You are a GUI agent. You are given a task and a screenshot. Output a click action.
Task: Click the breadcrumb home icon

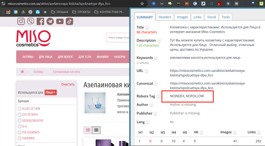(22, 72)
